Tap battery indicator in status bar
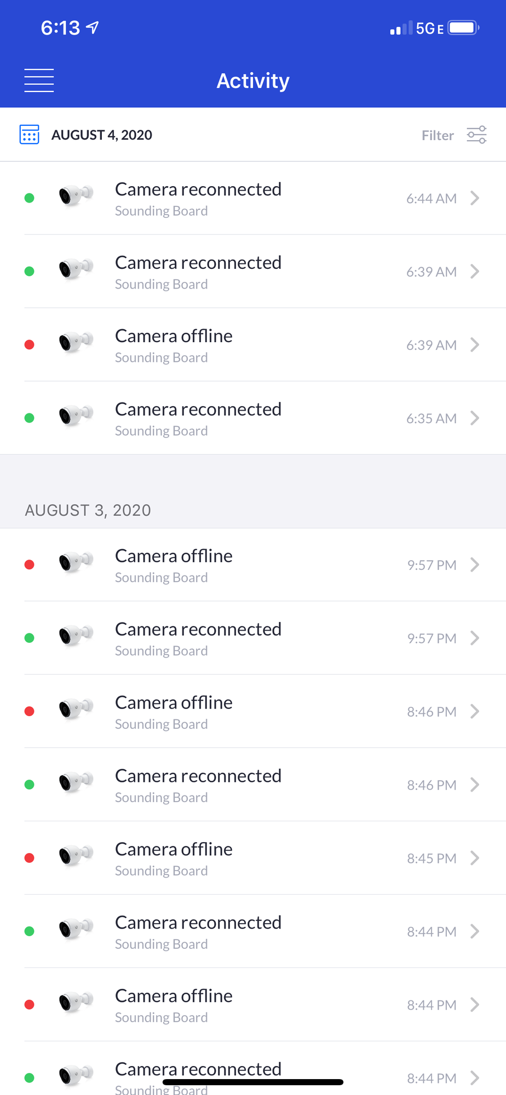506x1095 pixels. (463, 28)
